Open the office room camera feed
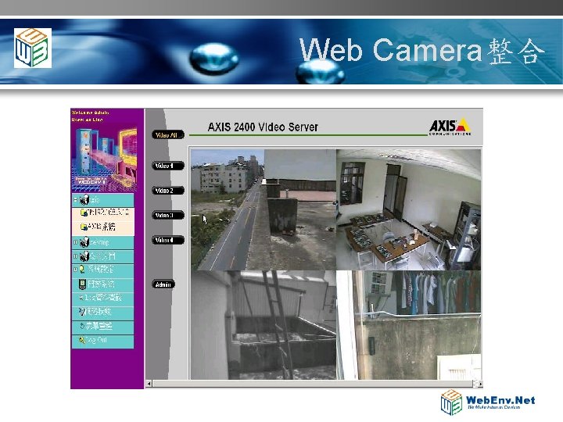 [409, 209]
